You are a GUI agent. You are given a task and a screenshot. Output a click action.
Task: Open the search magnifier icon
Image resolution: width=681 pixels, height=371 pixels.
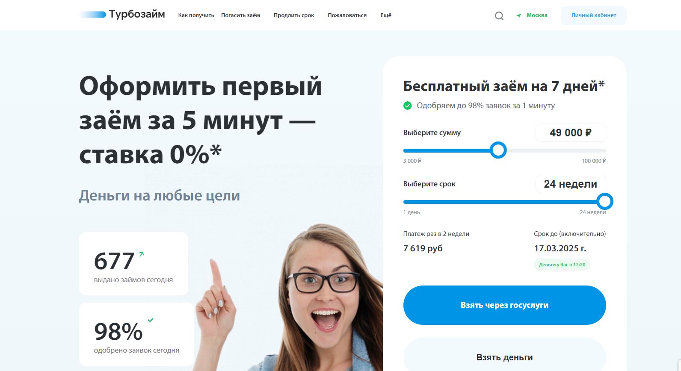(x=499, y=16)
